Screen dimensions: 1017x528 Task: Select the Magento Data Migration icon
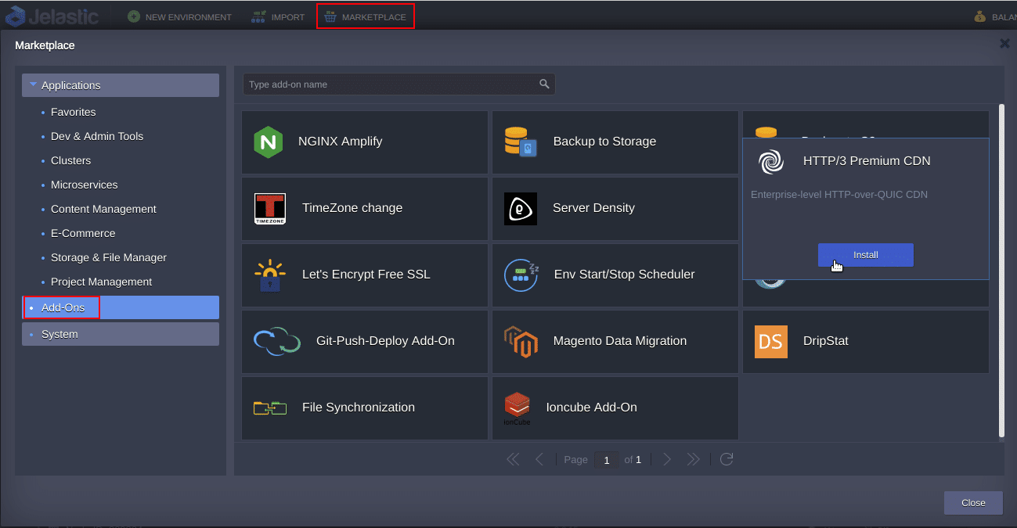tap(521, 341)
